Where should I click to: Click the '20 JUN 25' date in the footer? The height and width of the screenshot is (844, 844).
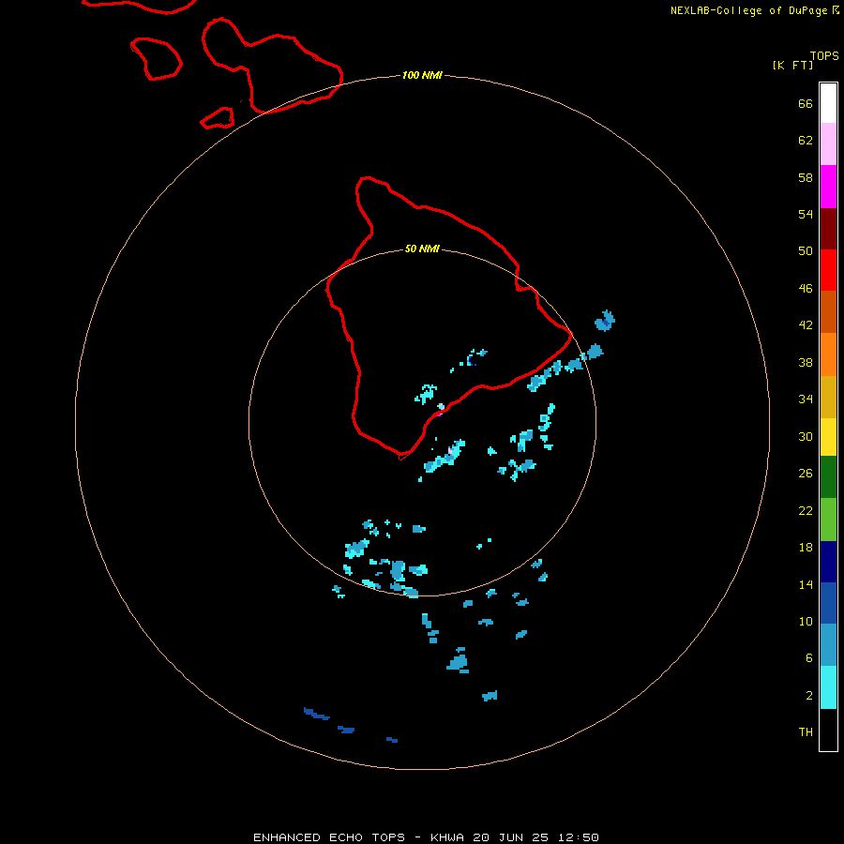pos(511,837)
